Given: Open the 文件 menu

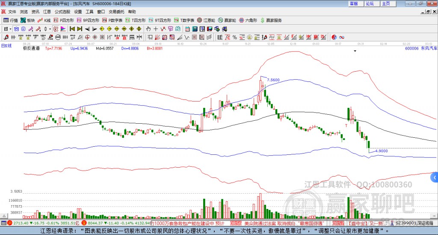Looking at the screenshot, I should (x=12, y=12).
